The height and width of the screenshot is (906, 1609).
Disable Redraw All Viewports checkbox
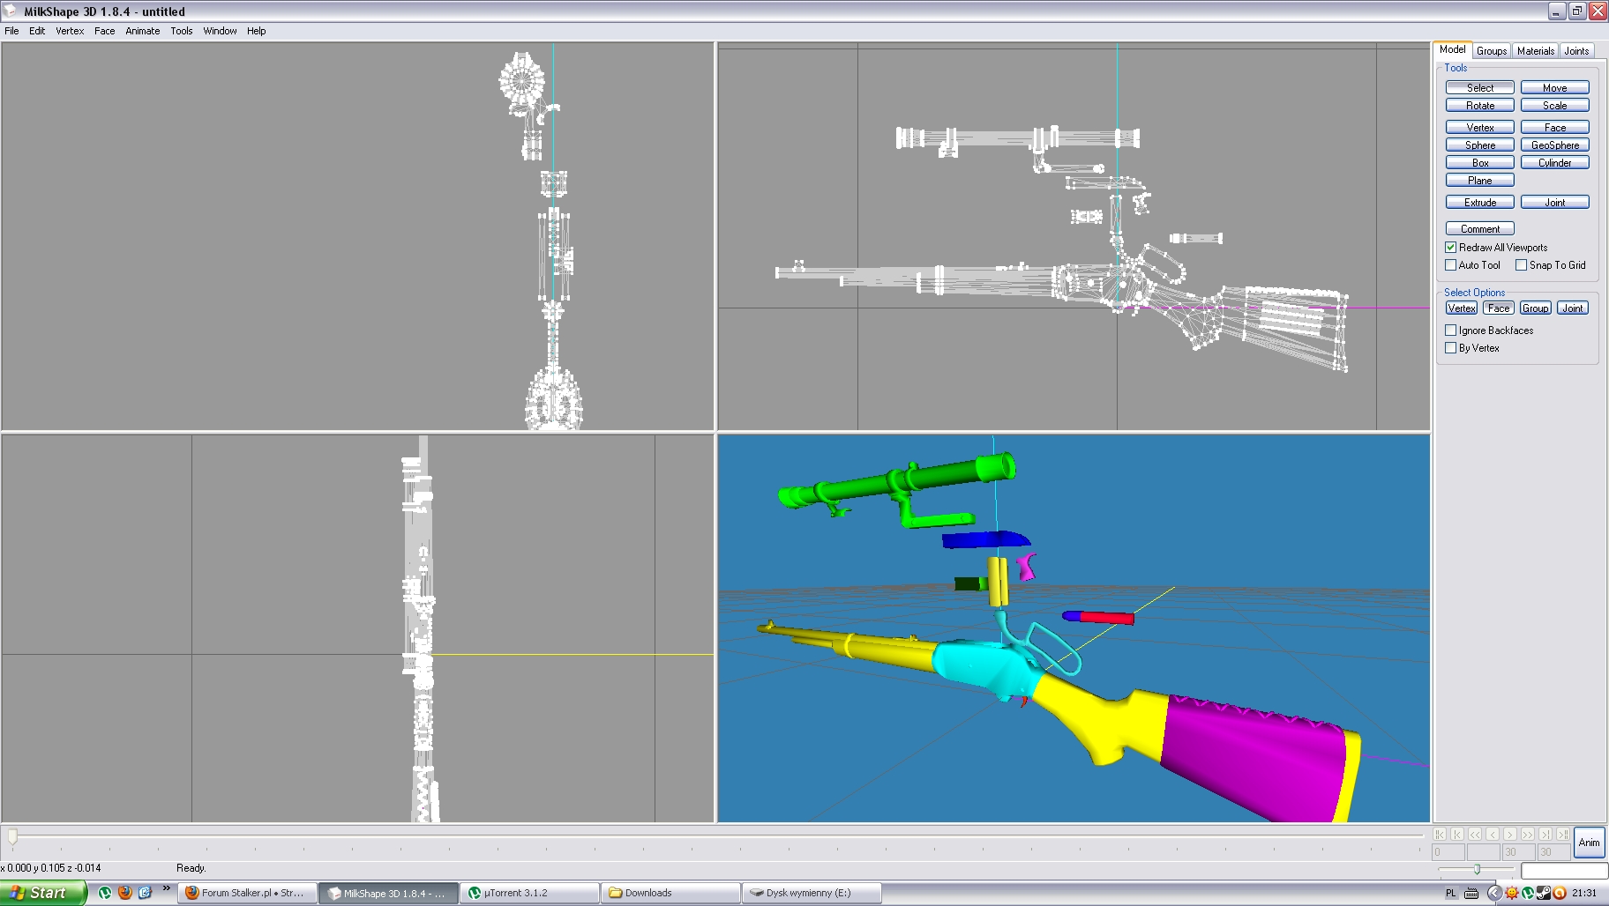[x=1450, y=248]
